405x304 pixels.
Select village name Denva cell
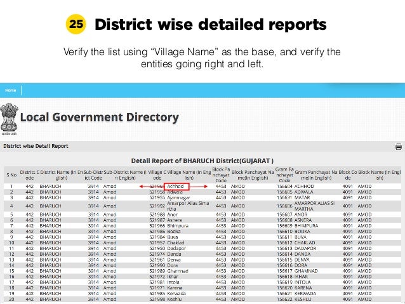174,260
